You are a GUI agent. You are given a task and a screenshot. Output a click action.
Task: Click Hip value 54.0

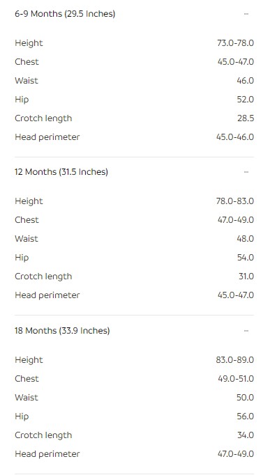pyautogui.click(x=246, y=258)
